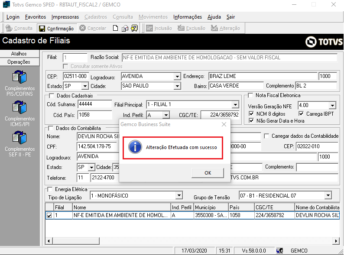
Task: Toggle Nota Fiscal Eletronica checkbox
Action: click(x=250, y=95)
